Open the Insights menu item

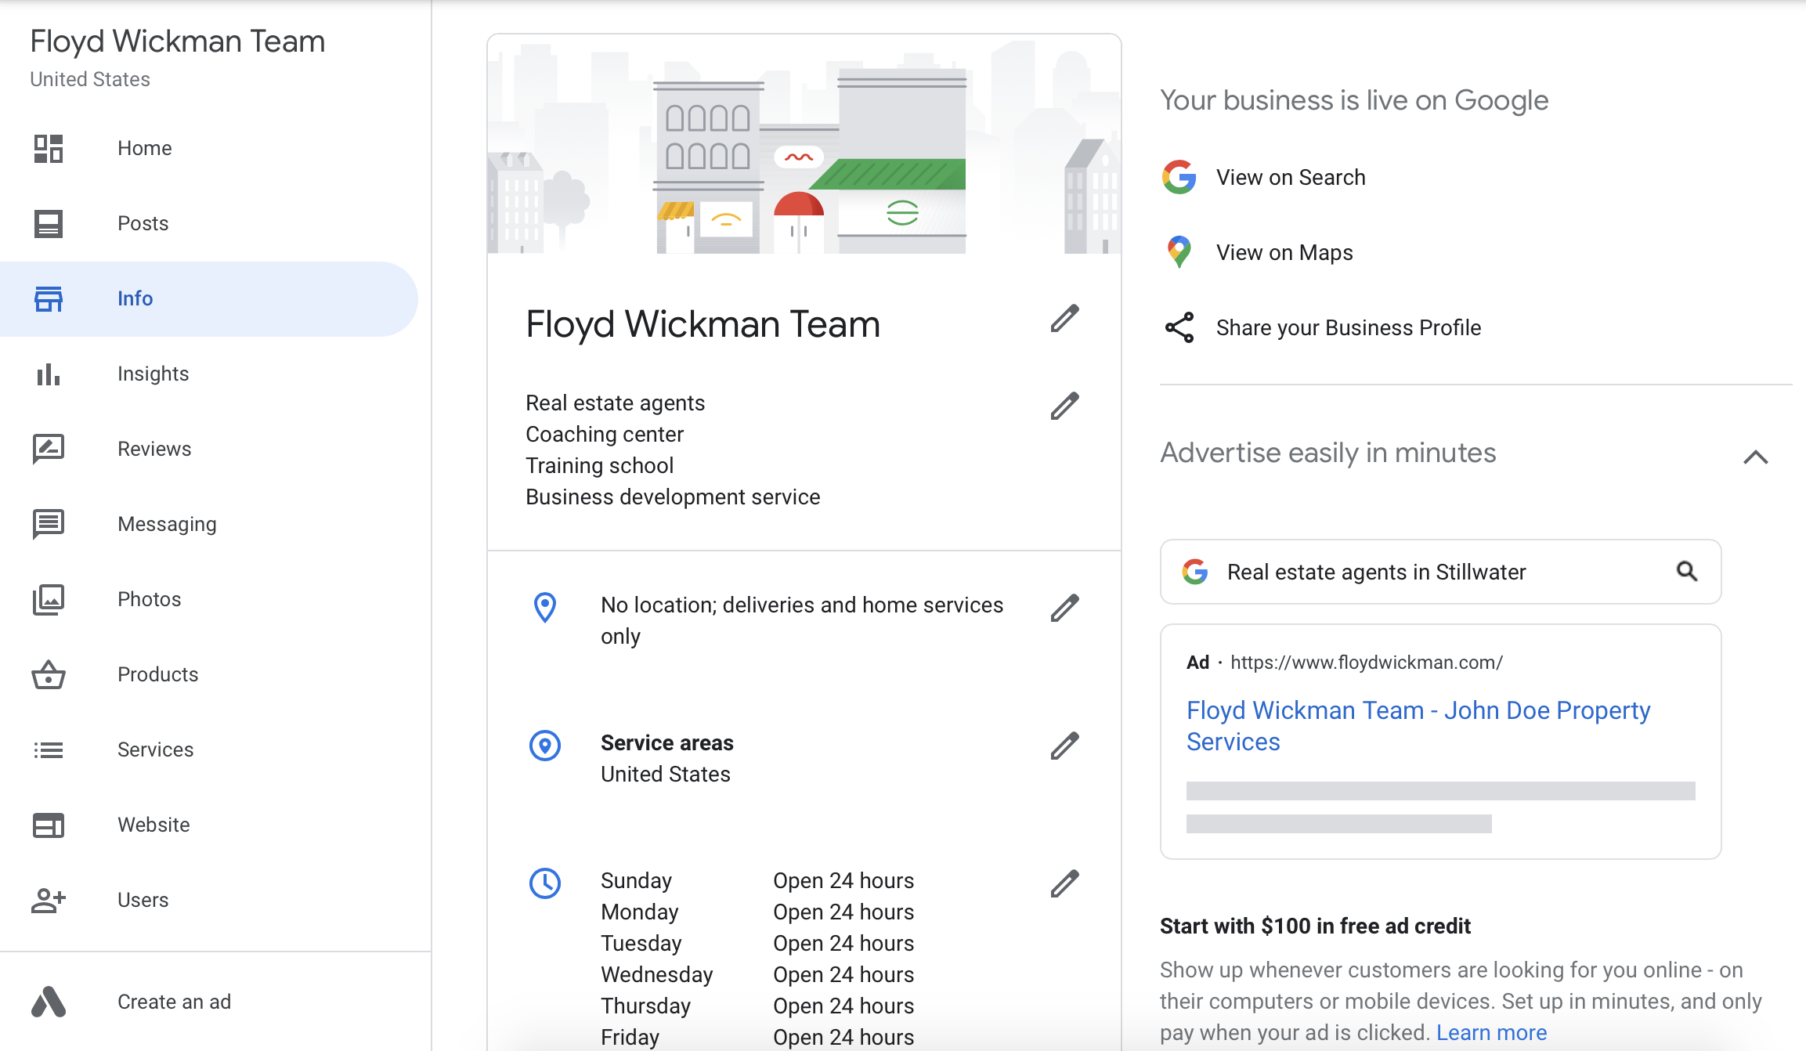pos(153,374)
